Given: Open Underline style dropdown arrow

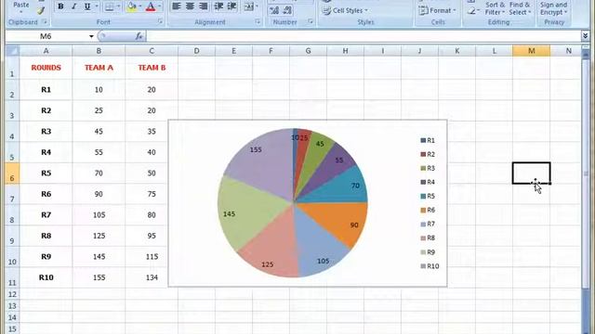Looking at the screenshot, I should (x=97, y=6).
